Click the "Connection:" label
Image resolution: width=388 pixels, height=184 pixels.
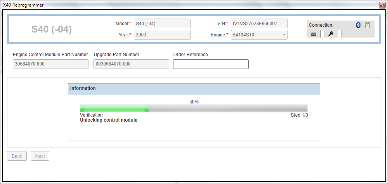(321, 25)
